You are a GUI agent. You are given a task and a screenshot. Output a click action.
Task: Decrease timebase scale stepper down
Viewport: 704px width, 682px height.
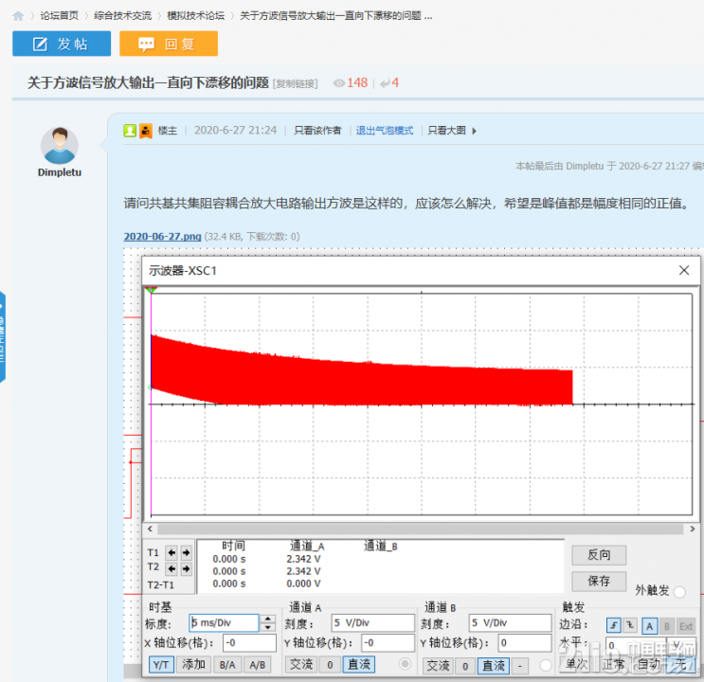[268, 627]
